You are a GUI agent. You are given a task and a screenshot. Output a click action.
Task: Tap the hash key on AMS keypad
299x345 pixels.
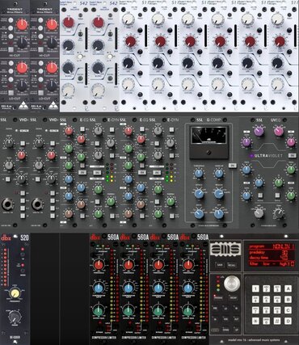tap(277, 321)
